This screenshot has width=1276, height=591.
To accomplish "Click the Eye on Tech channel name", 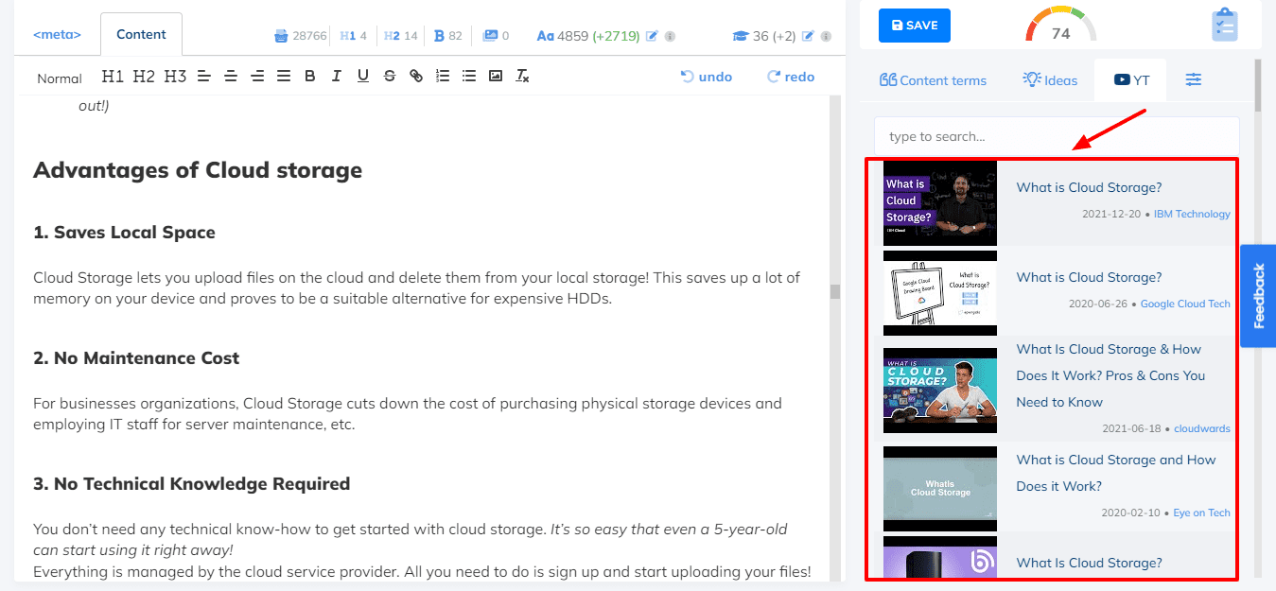I will [1201, 513].
